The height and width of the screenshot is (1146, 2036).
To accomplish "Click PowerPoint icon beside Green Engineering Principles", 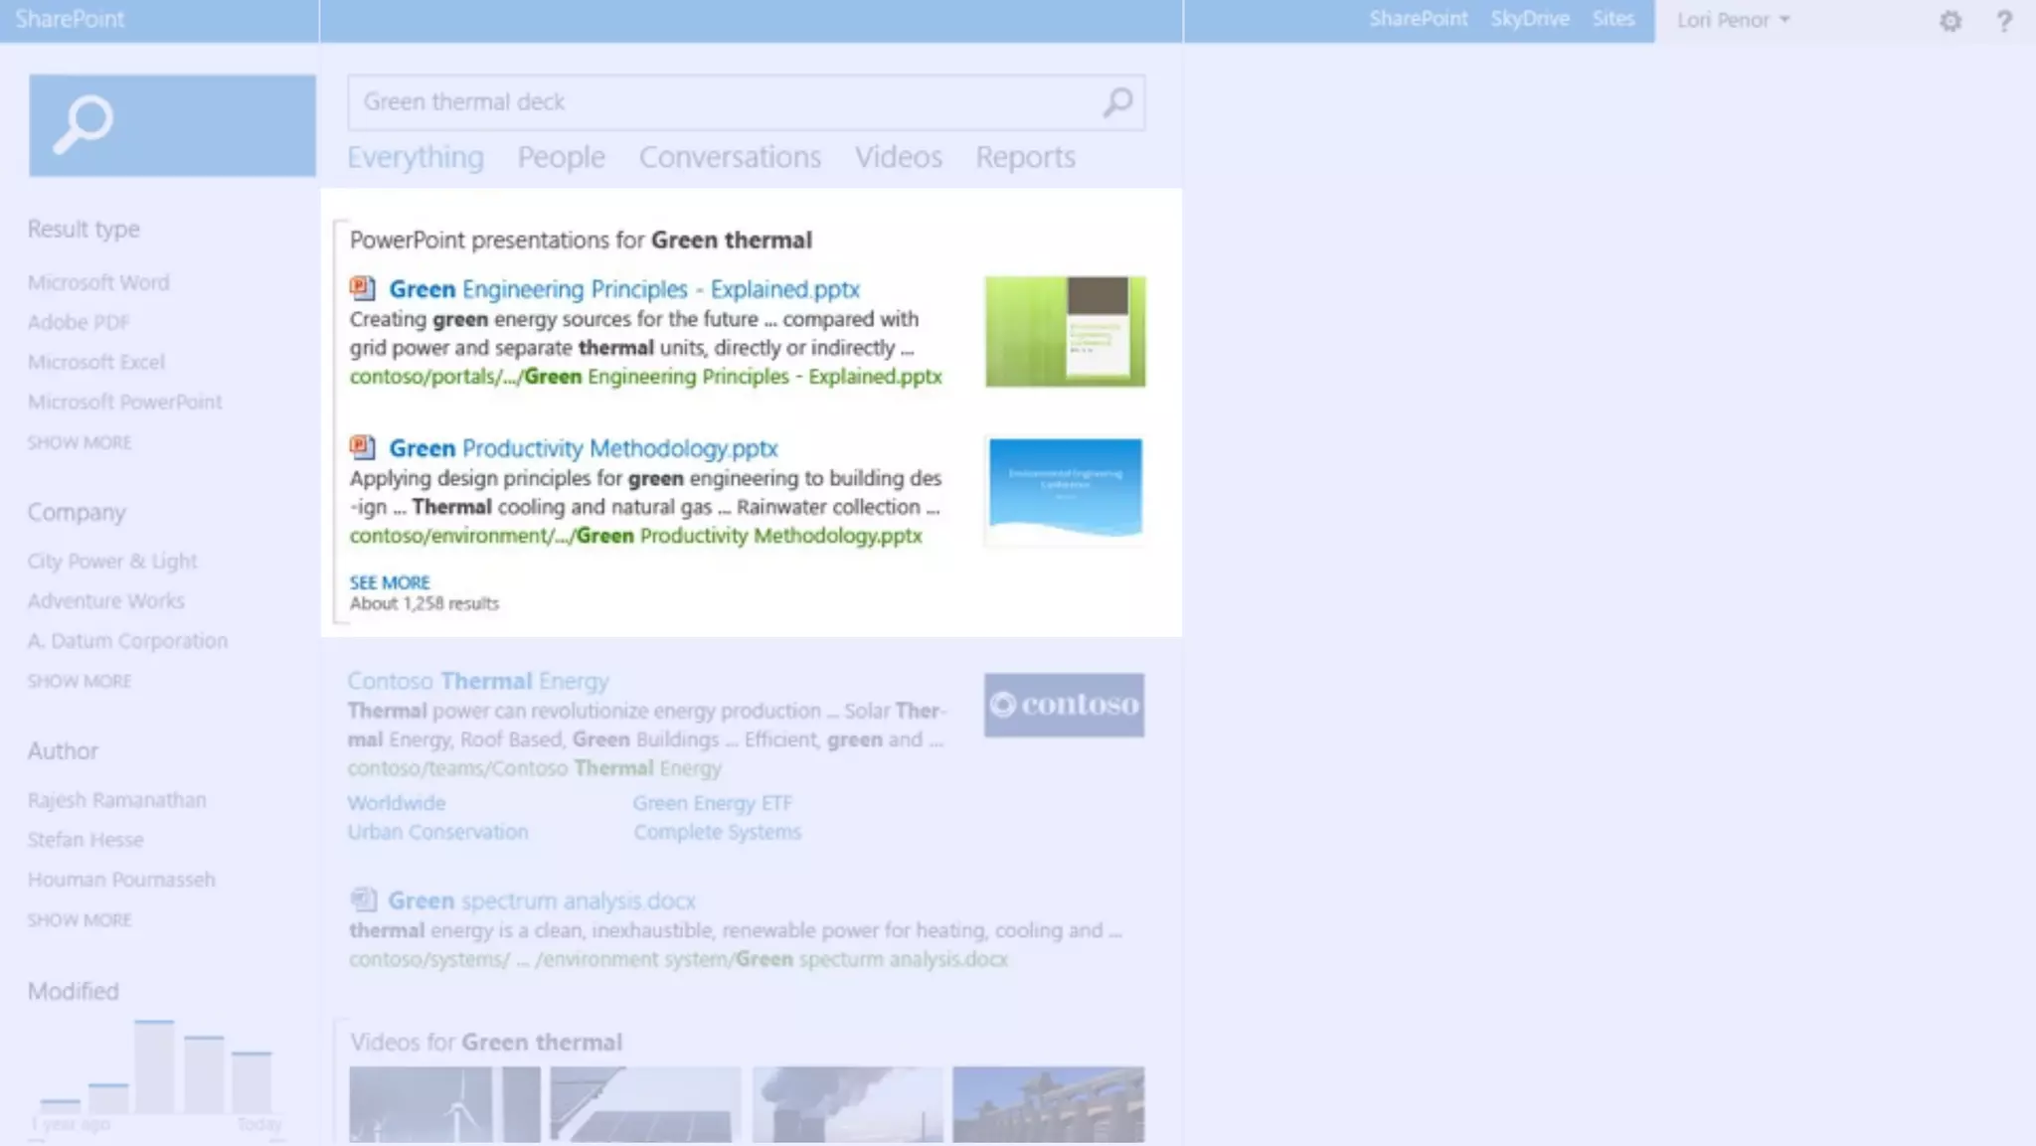I will click(362, 288).
